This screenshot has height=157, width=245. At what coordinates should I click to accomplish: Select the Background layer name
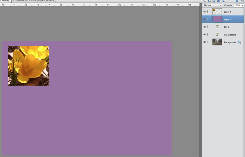point(230,42)
